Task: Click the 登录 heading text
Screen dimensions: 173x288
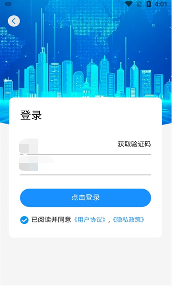Action: click(x=31, y=115)
